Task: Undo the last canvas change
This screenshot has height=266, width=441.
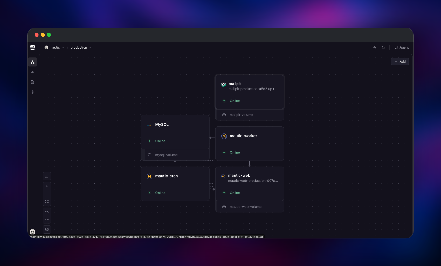Action: 47,212
